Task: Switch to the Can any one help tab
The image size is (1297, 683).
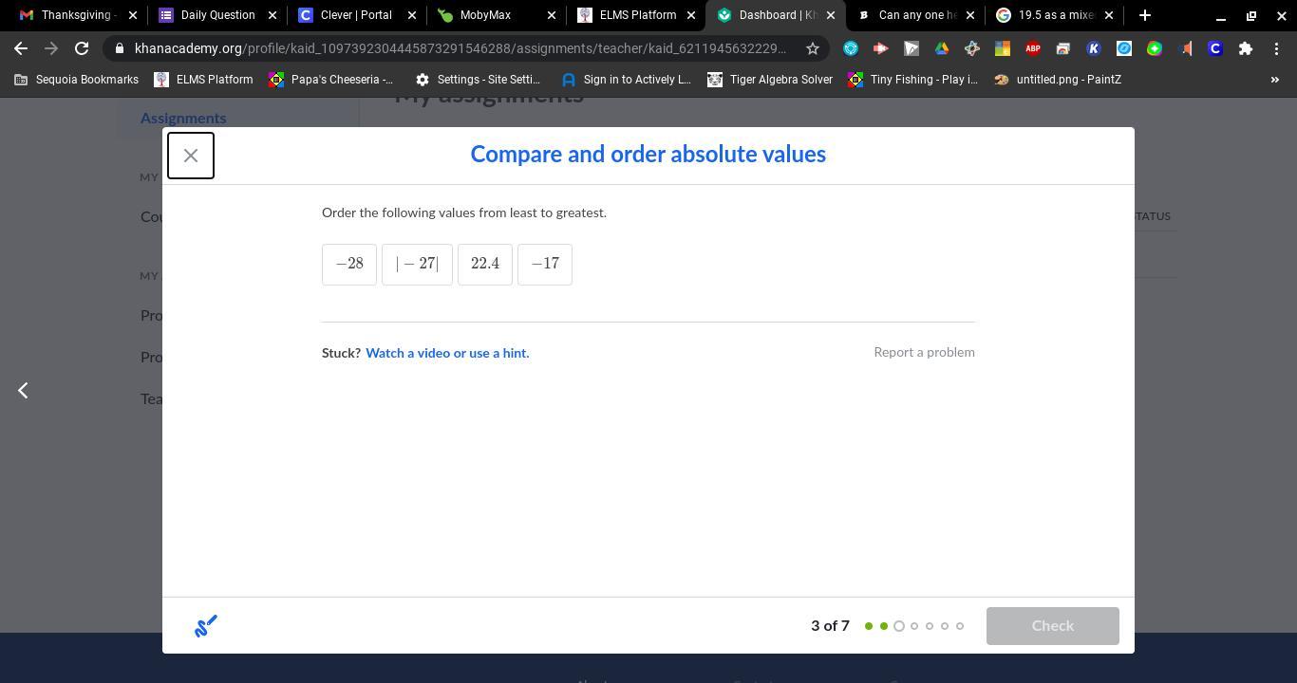Action: tap(913, 15)
